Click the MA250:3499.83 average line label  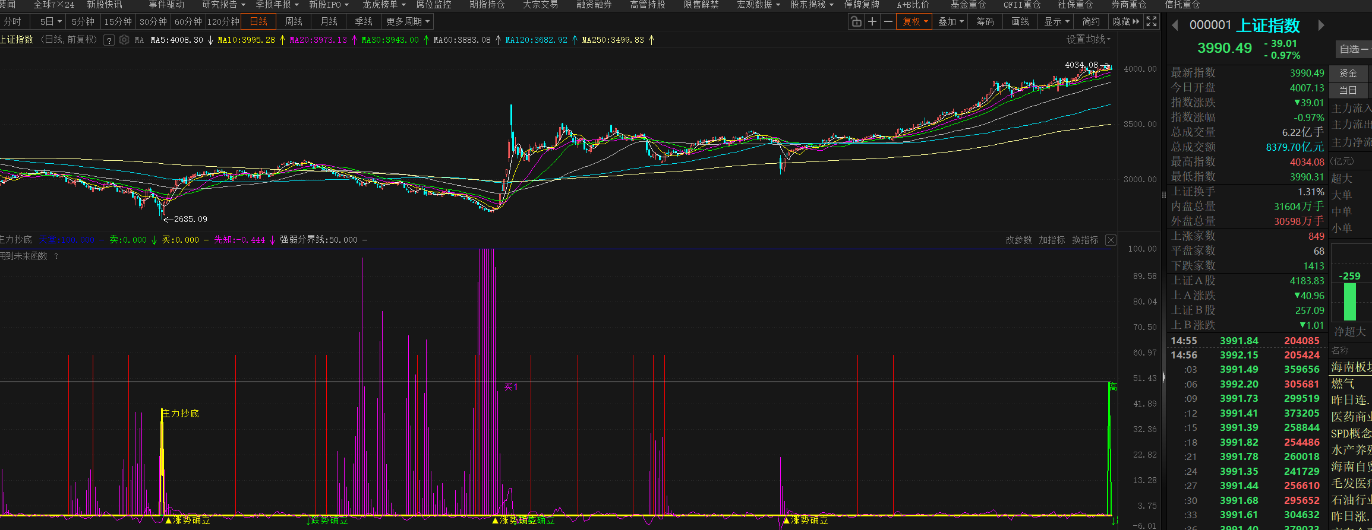tap(613, 40)
